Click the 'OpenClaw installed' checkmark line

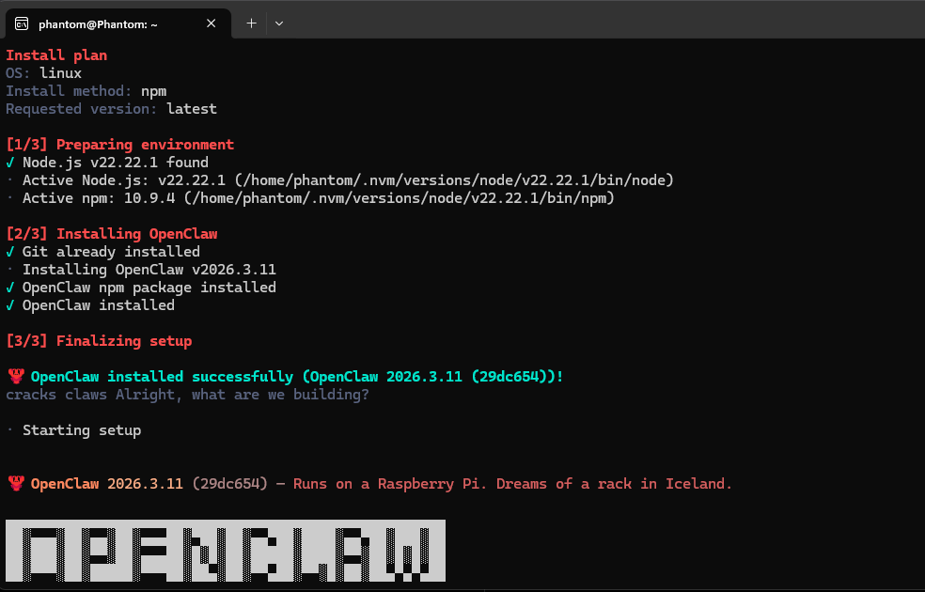tap(90, 305)
